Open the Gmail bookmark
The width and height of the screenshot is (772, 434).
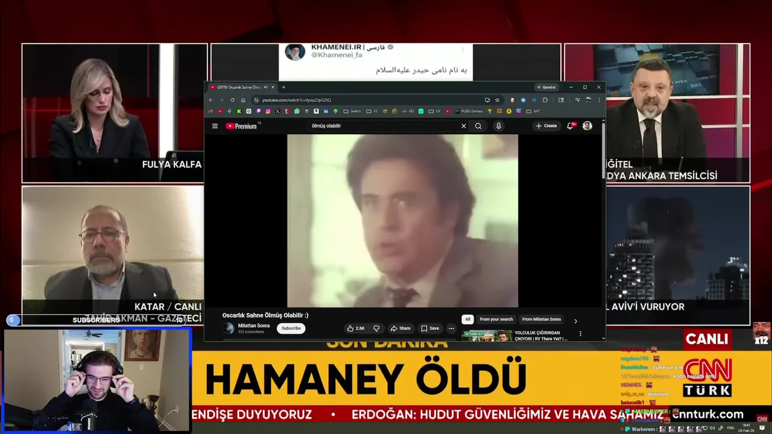tap(210, 111)
